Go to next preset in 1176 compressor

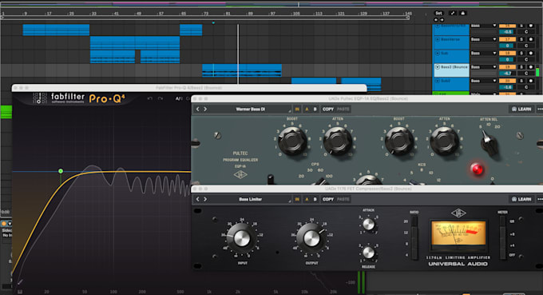click(205, 199)
